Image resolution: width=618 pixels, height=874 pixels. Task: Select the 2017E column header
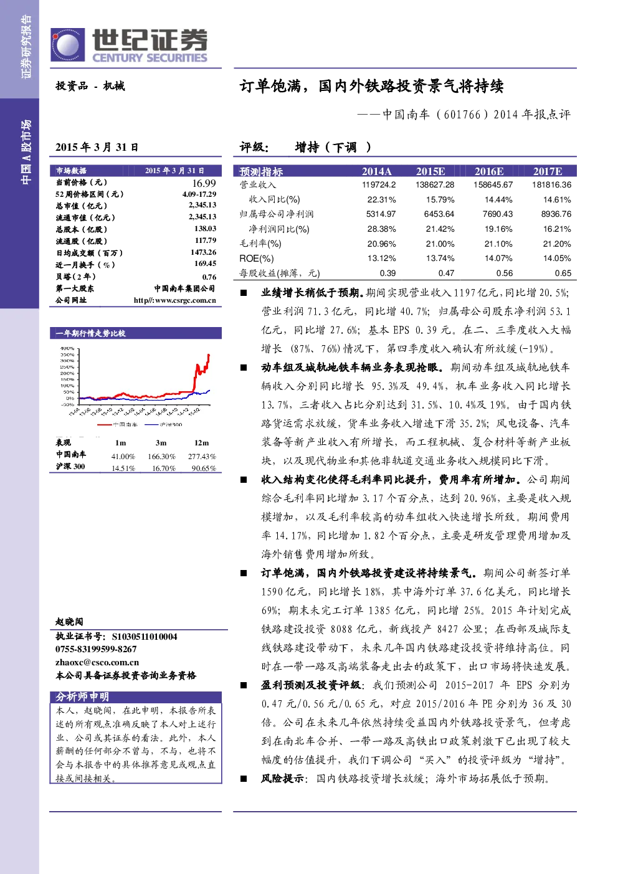point(548,171)
